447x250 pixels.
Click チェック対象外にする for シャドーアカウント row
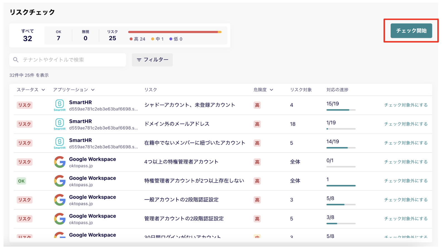point(406,105)
